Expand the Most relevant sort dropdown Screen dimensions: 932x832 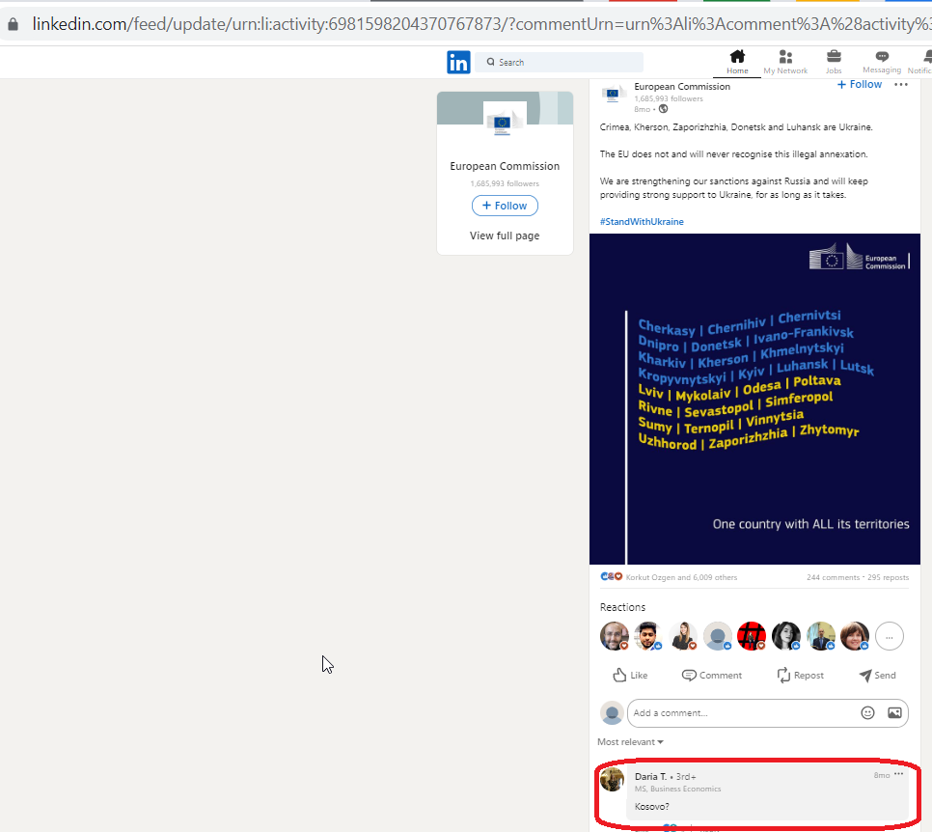pos(630,741)
